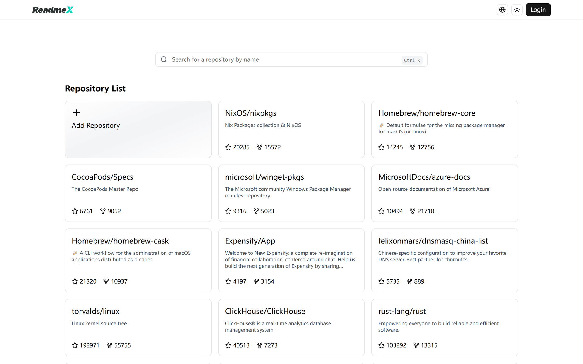This screenshot has width=583, height=364.
Task: Click the fork icon on Expensify/App
Action: 256,281
